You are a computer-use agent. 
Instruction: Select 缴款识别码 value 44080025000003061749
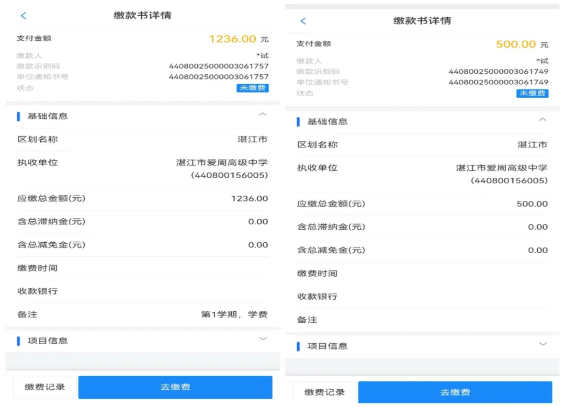click(x=499, y=72)
